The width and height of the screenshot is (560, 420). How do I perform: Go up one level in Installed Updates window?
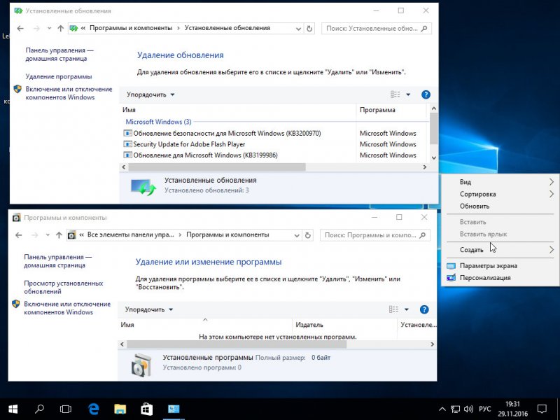click(60, 29)
